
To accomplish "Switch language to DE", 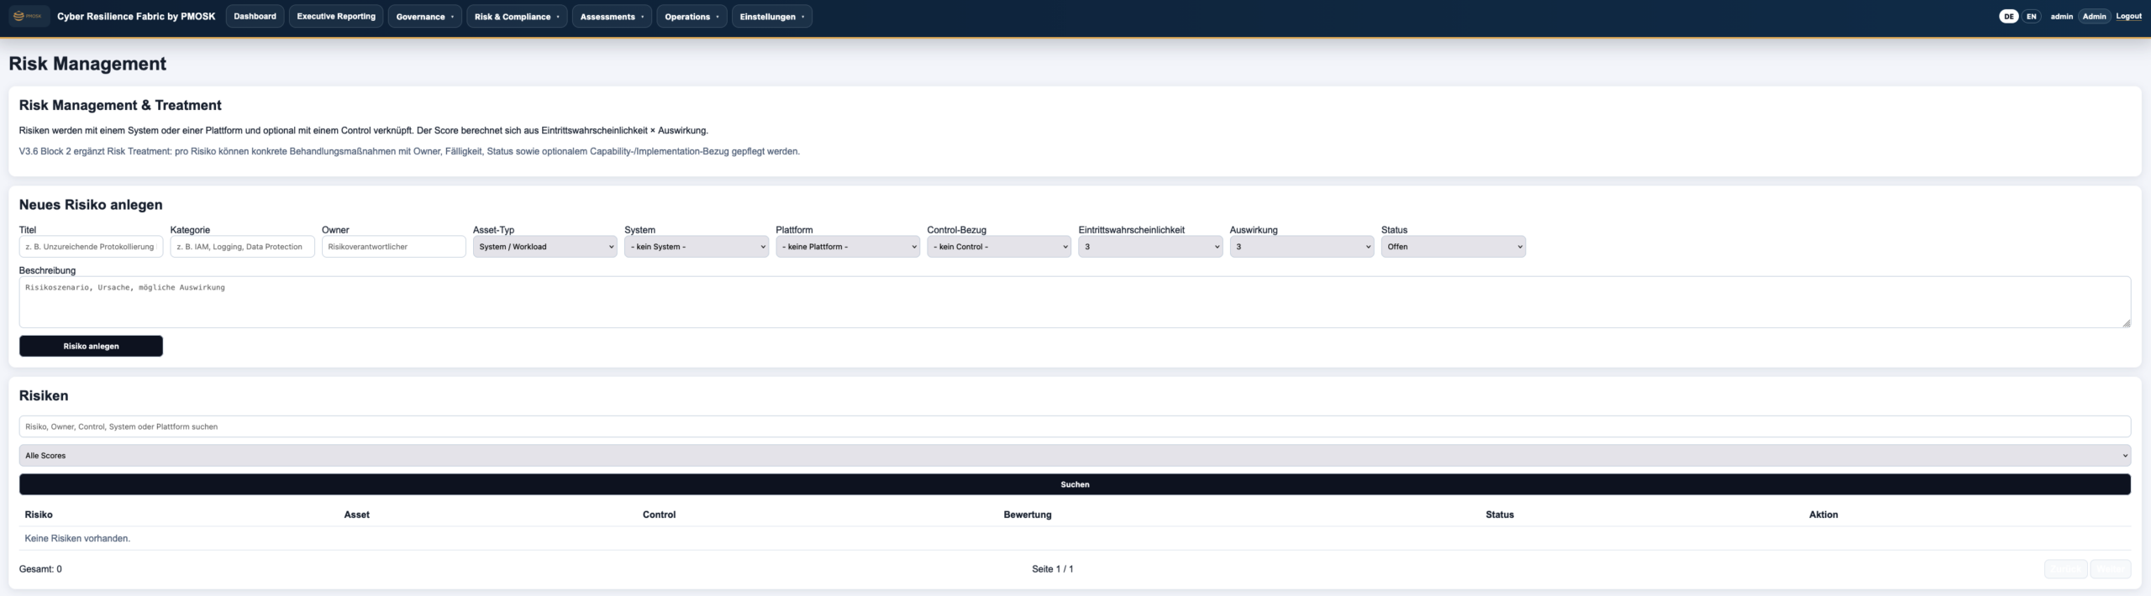I will click(x=2008, y=16).
